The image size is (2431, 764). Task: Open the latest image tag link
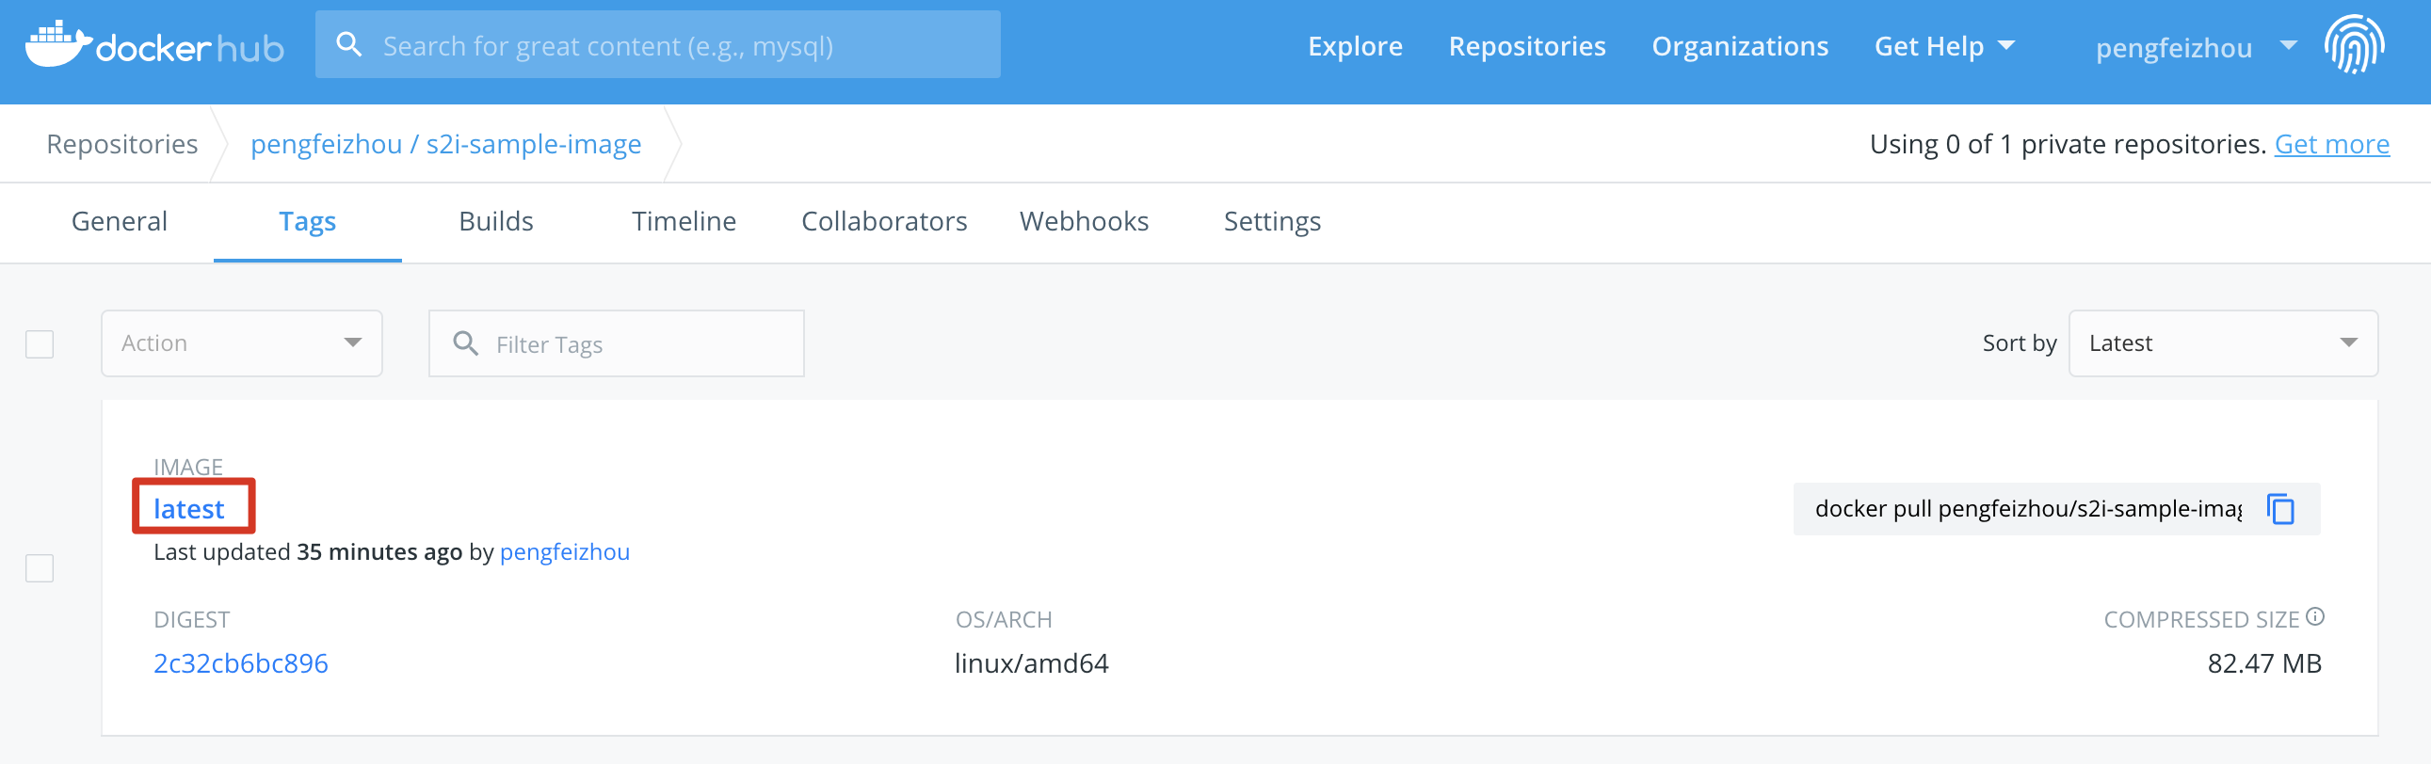pyautogui.click(x=188, y=509)
